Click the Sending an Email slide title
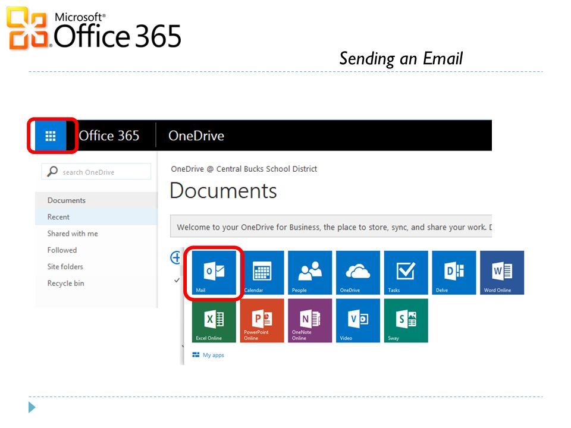Screen dimensions: 571x428 click(401, 59)
